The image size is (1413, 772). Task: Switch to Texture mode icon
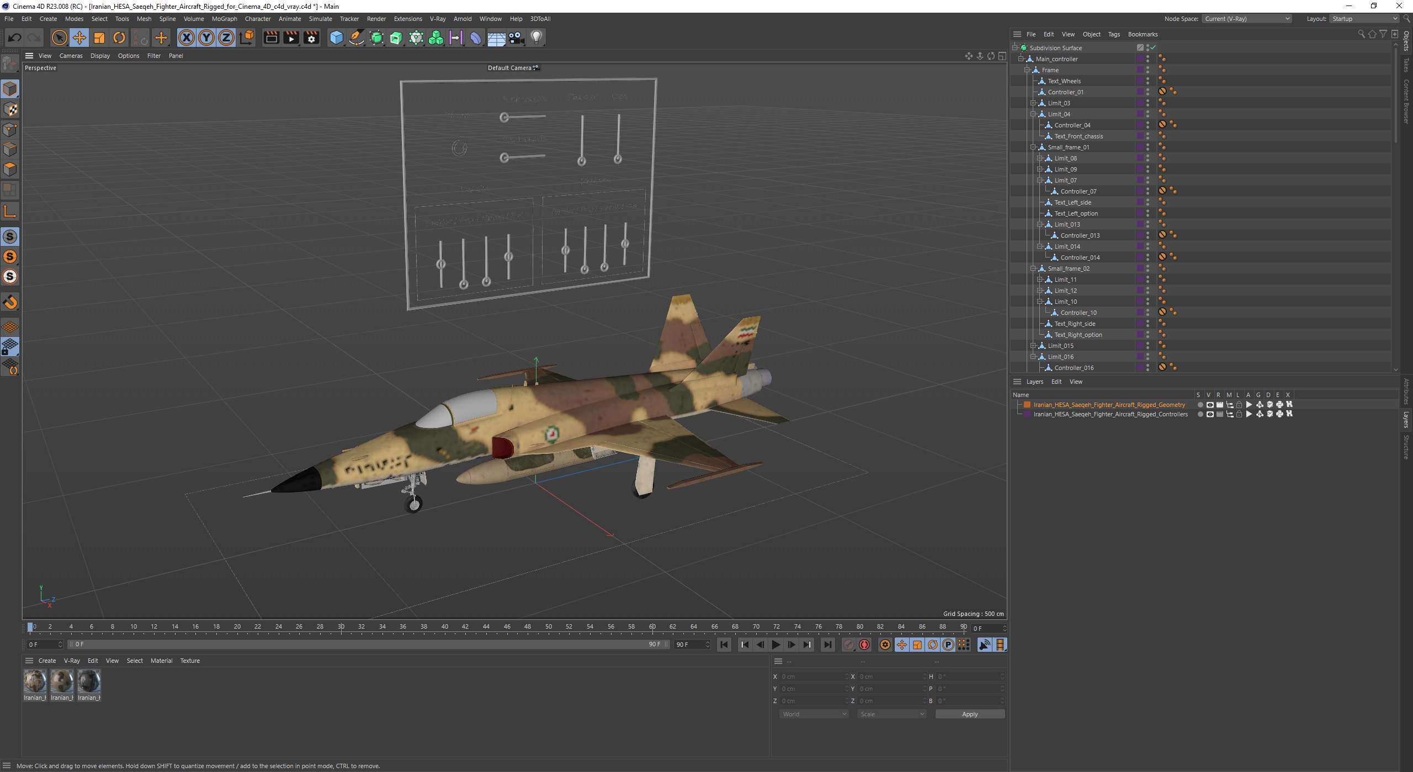tap(10, 109)
